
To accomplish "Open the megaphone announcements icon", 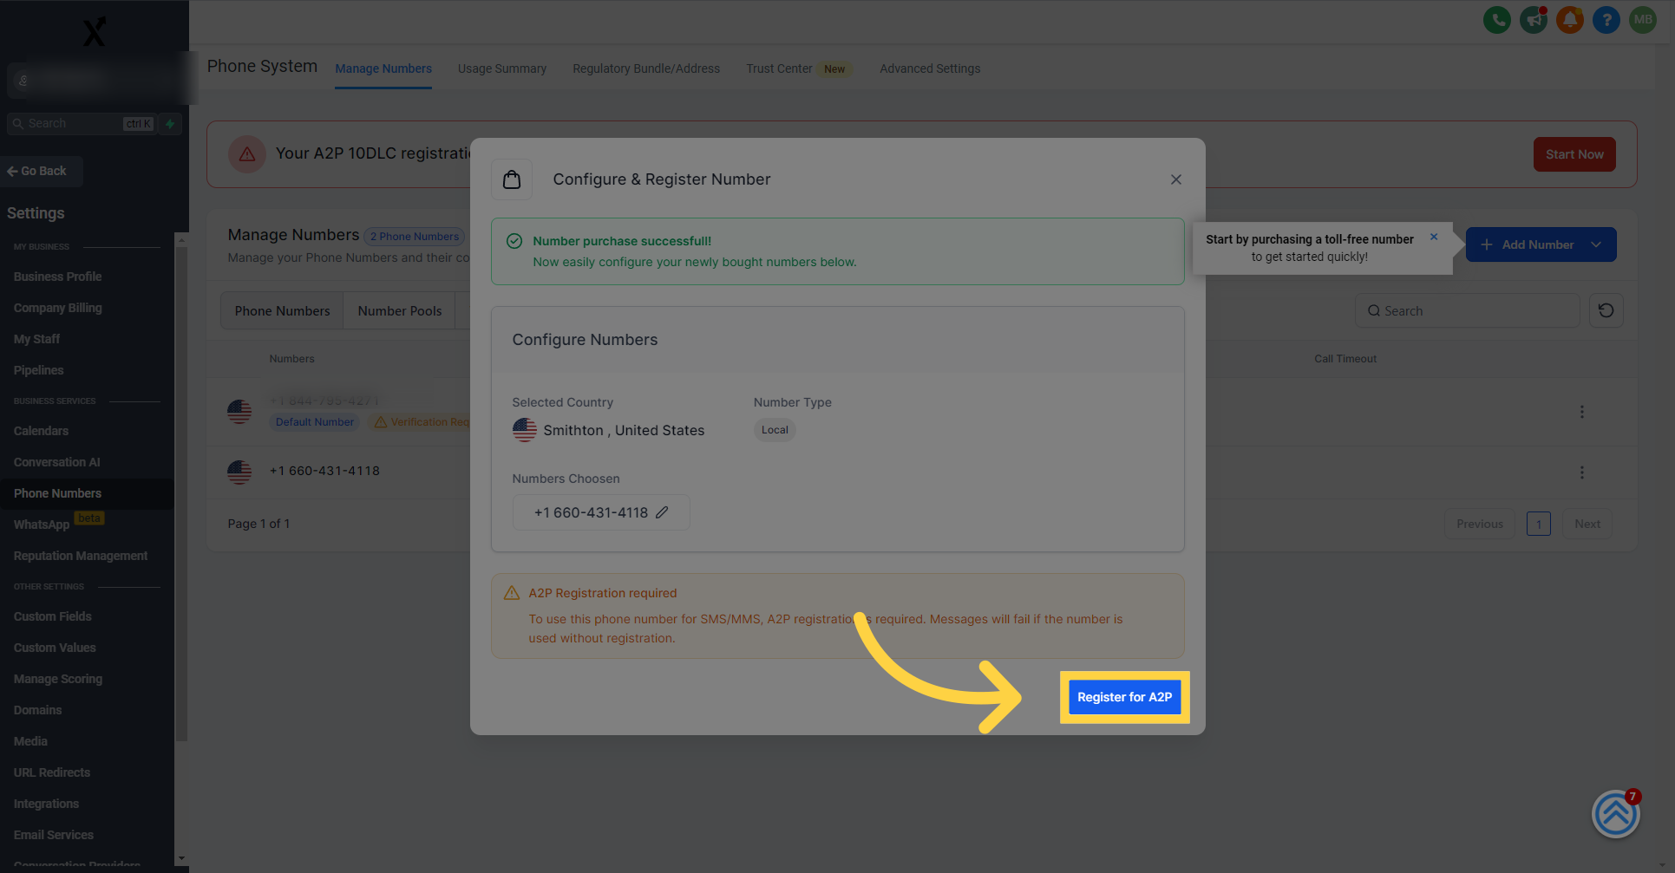I will pos(1534,20).
